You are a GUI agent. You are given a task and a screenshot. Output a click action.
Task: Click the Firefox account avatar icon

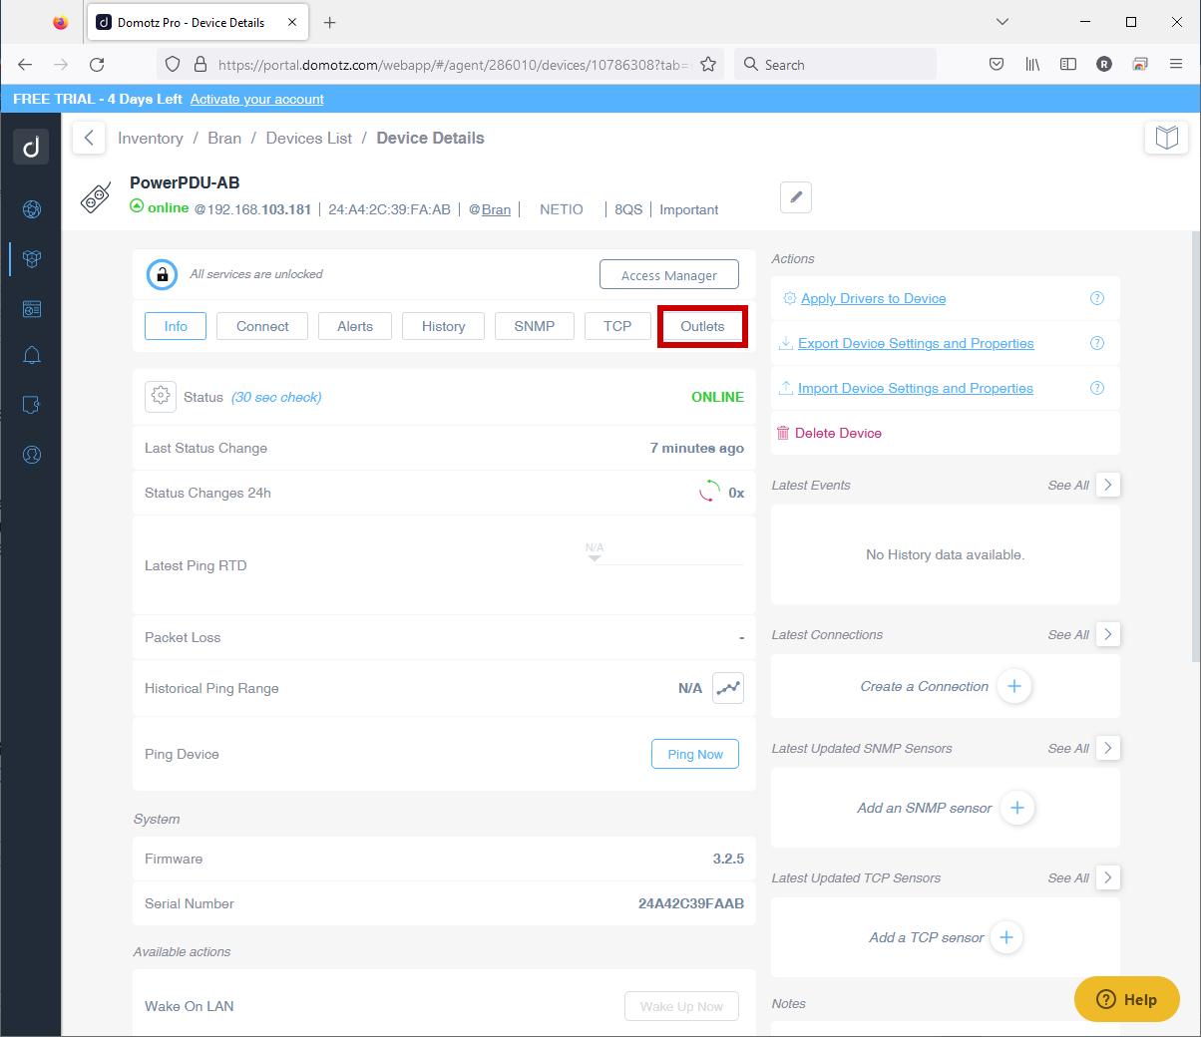pos(1104,64)
